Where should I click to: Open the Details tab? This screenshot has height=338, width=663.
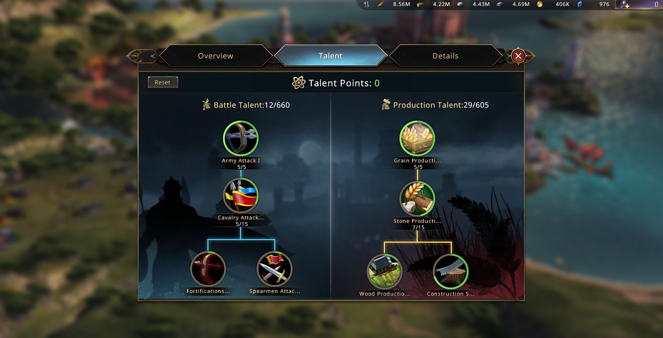click(446, 56)
